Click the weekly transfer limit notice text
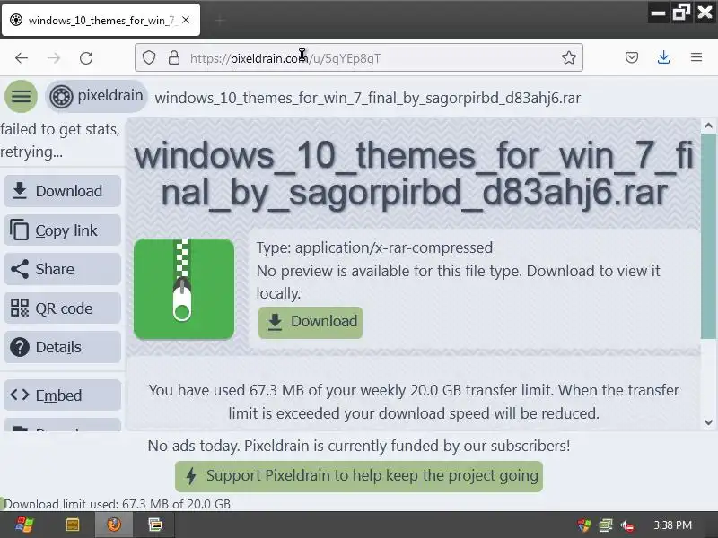Image resolution: width=718 pixels, height=538 pixels. 414,402
